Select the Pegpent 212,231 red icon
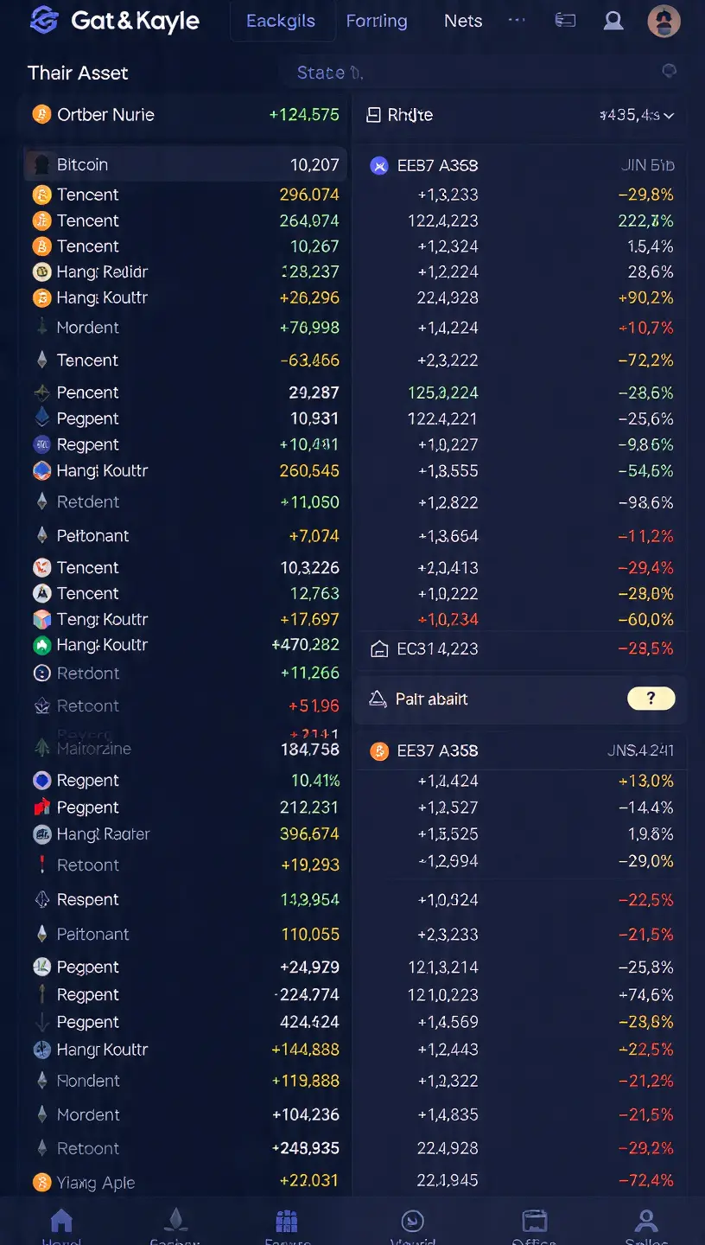Viewport: 705px width, 1245px height. 41,808
